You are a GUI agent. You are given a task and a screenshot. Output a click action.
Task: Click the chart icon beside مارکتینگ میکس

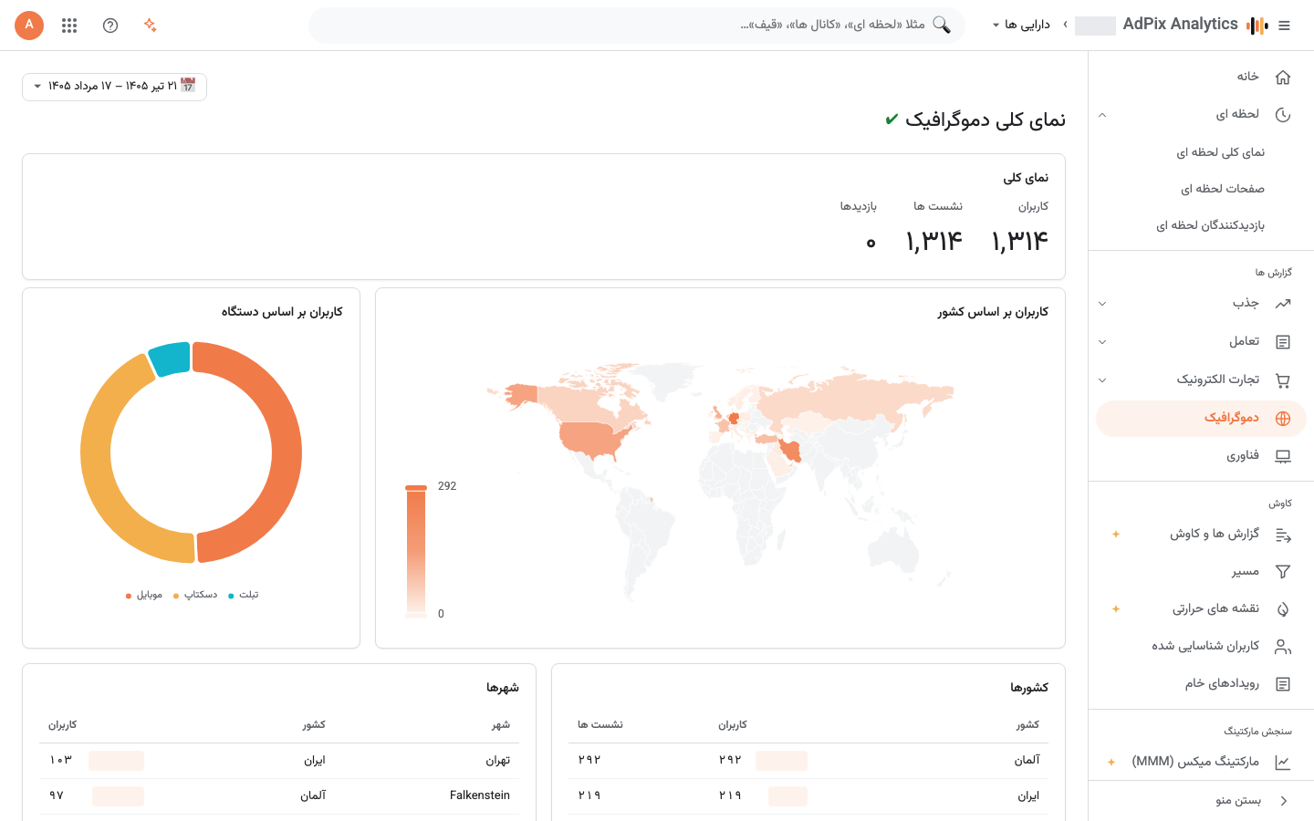pyautogui.click(x=1283, y=763)
